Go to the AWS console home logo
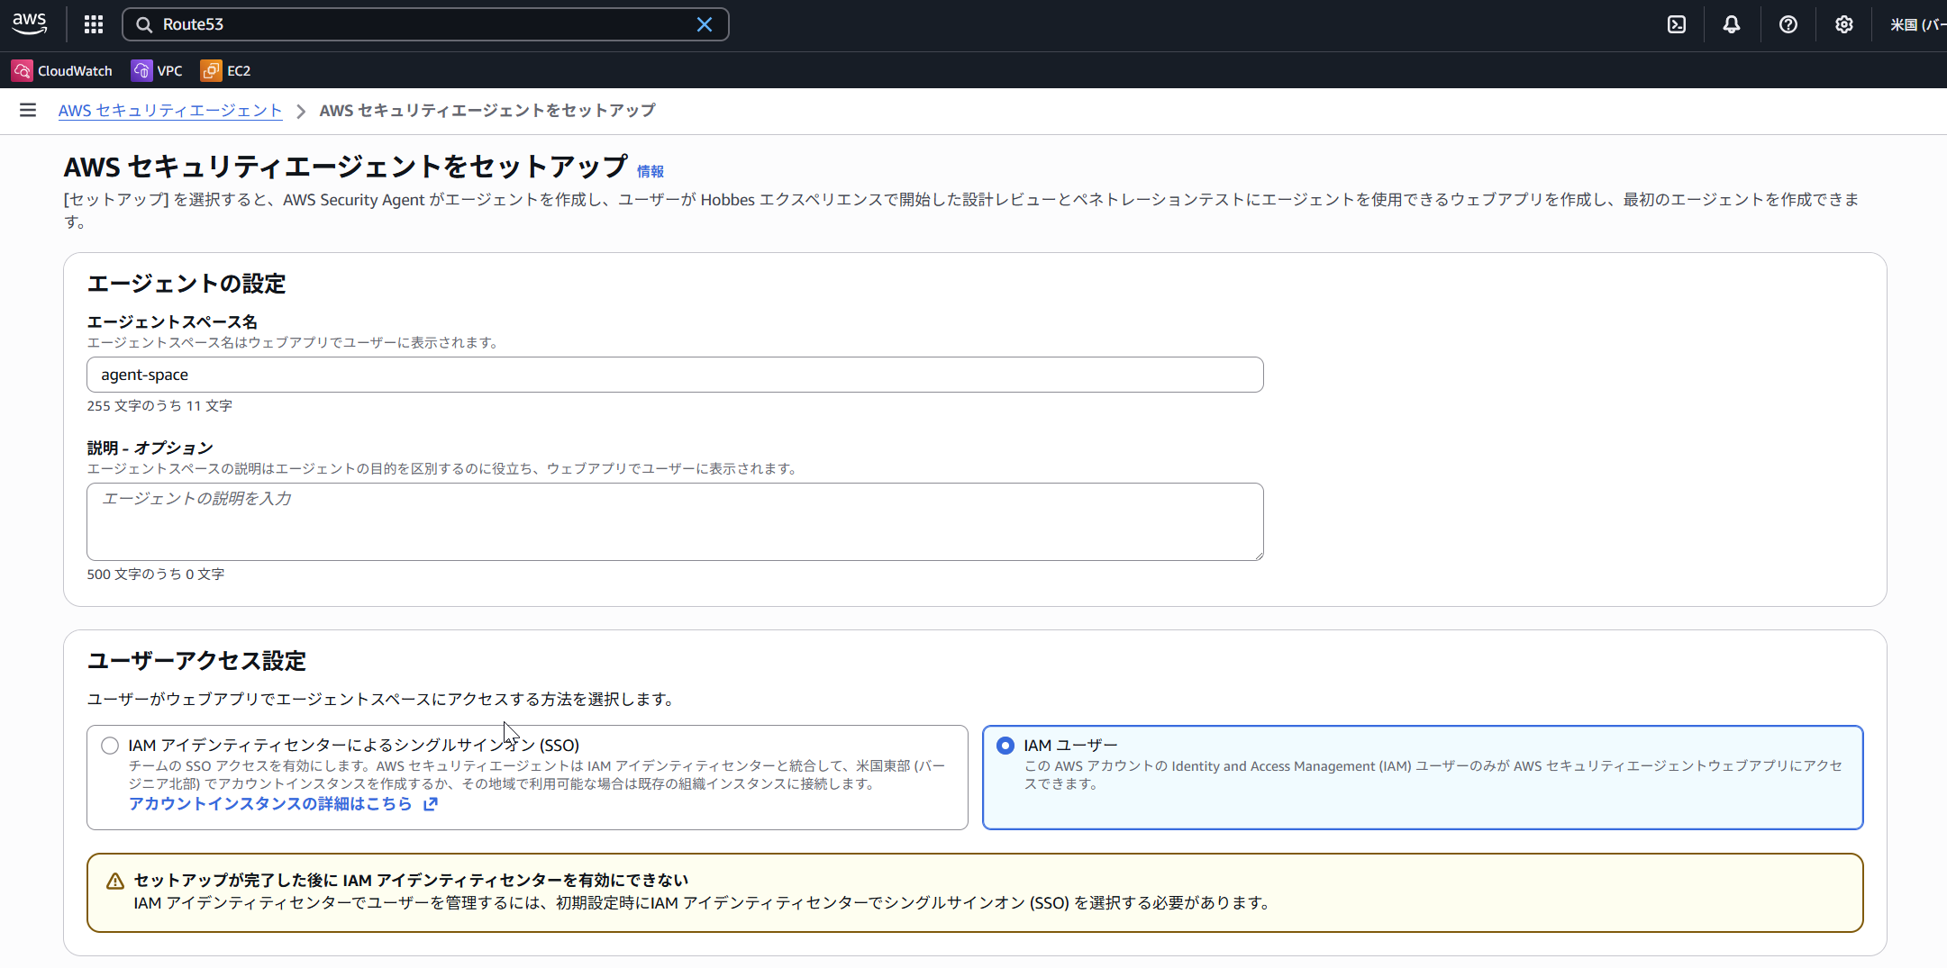1947x968 pixels. 30,24
